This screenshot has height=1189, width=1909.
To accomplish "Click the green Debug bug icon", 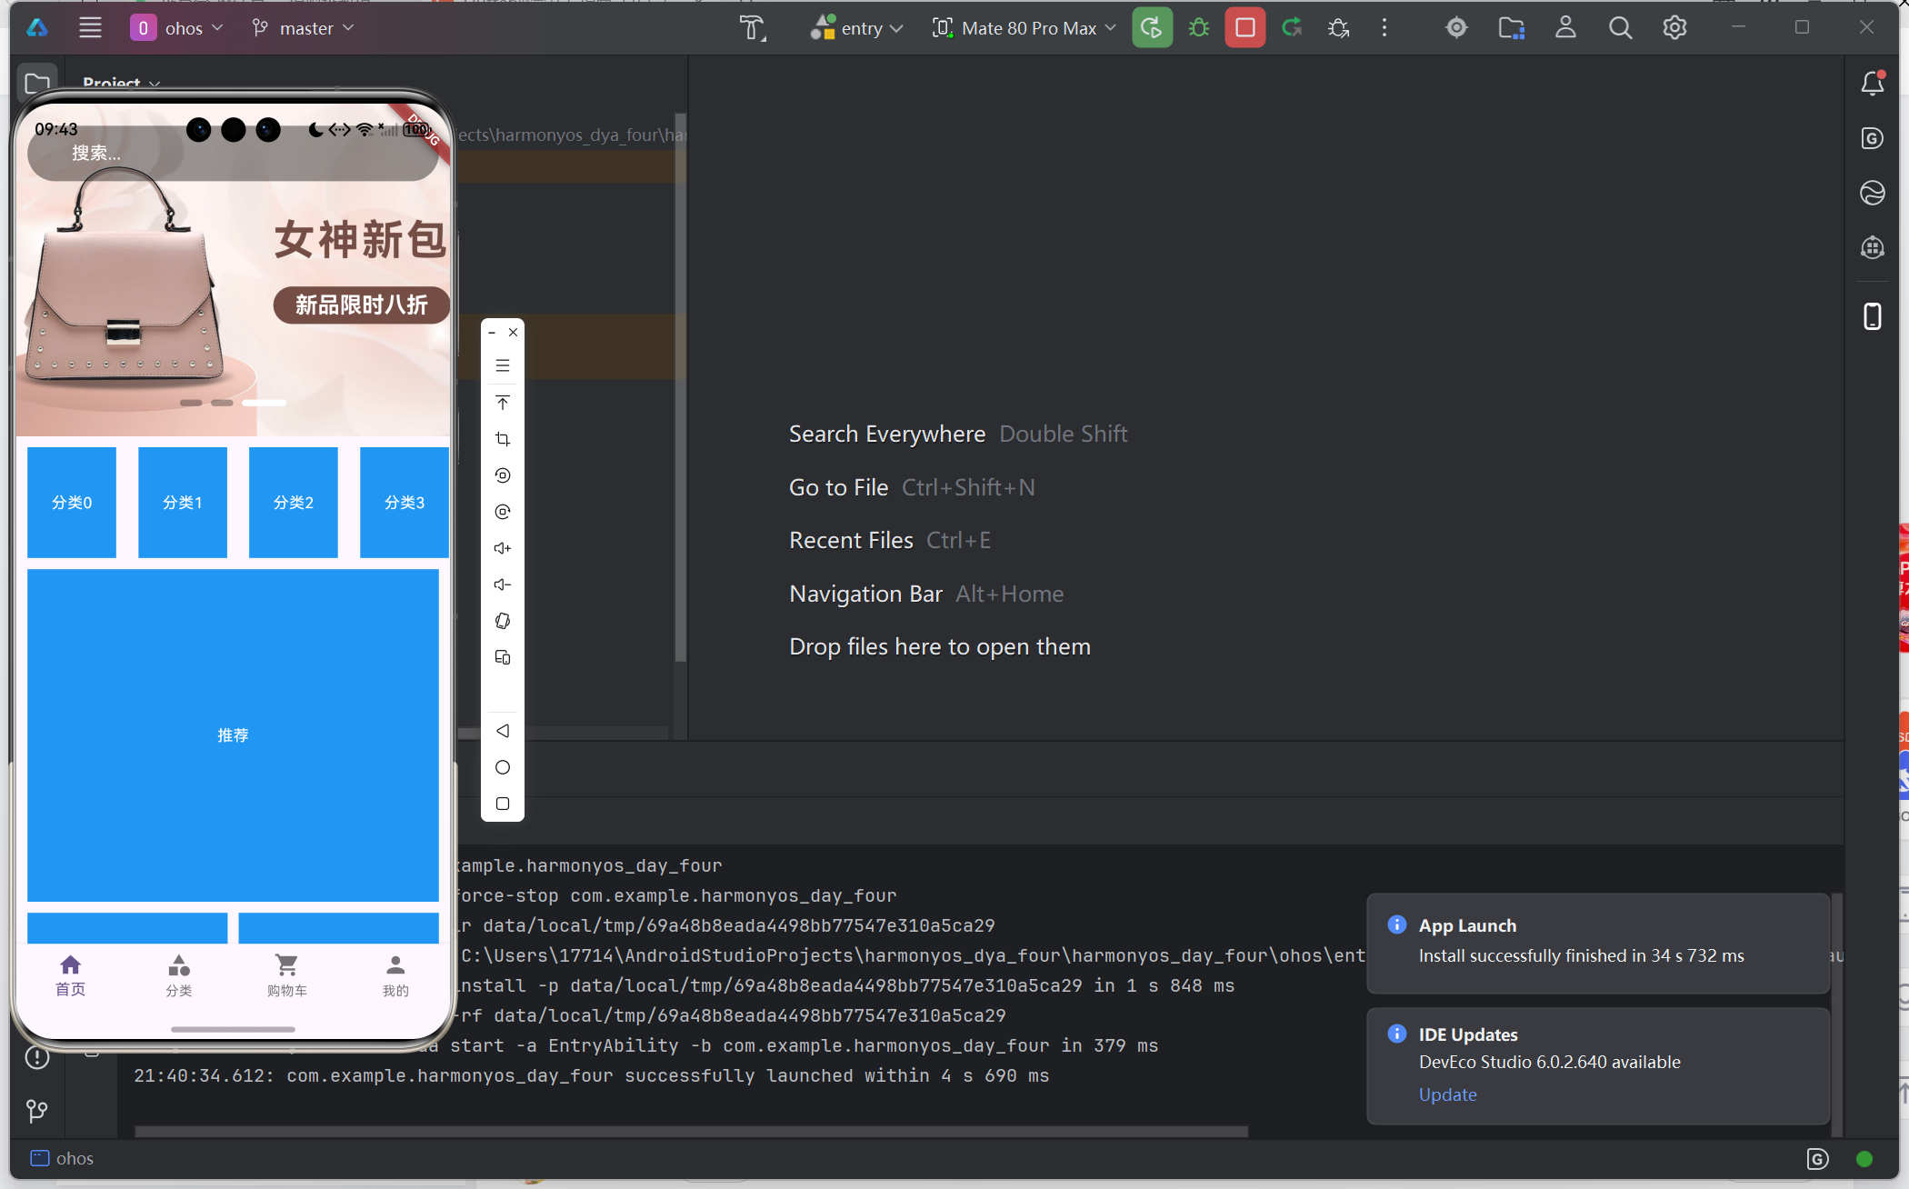I will pyautogui.click(x=1199, y=28).
